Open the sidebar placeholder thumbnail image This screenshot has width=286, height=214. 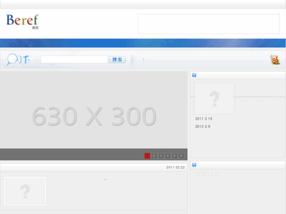214,99
